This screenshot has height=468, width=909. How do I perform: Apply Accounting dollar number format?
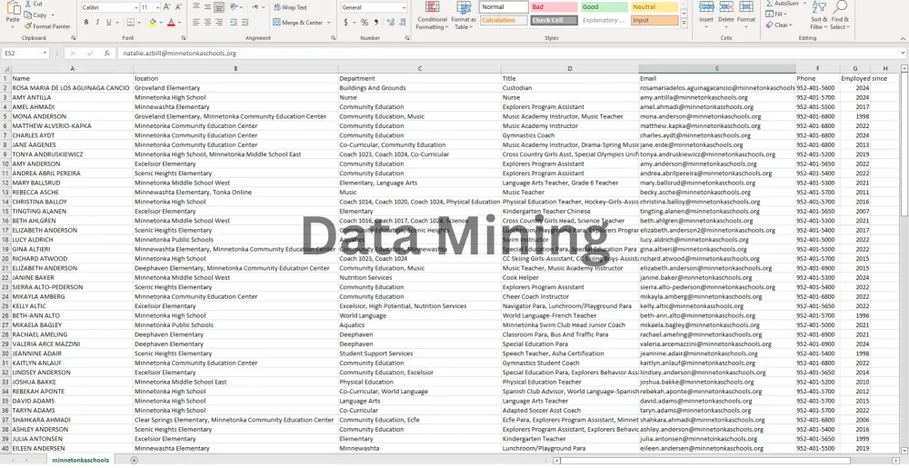(x=346, y=23)
